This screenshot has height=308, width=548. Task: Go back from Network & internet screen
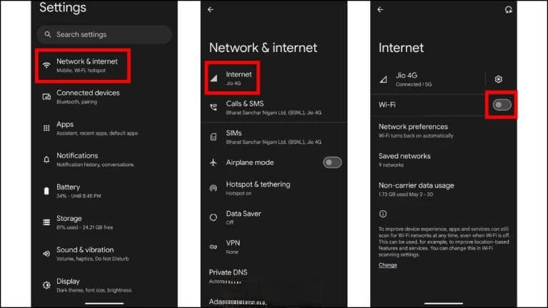coord(210,9)
